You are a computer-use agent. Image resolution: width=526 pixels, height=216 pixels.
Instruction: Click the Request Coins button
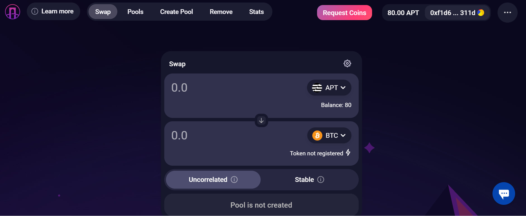click(x=344, y=13)
